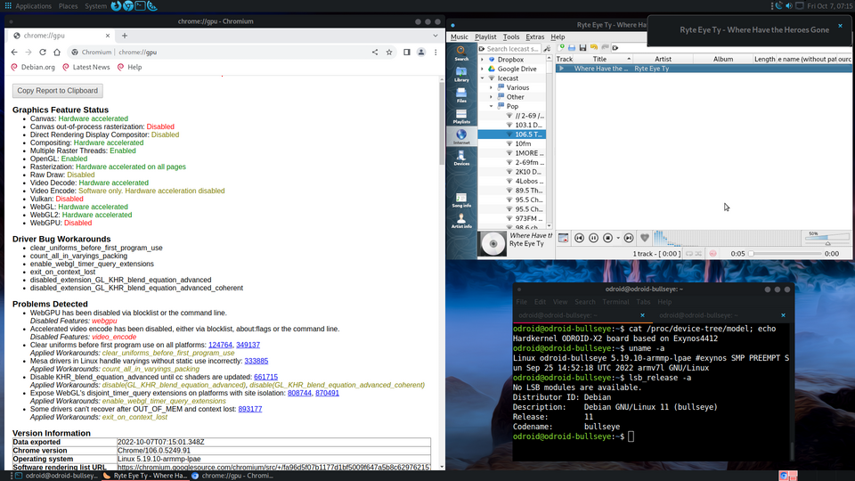
Task: Open the Tools menu in Clementine
Action: click(x=511, y=37)
